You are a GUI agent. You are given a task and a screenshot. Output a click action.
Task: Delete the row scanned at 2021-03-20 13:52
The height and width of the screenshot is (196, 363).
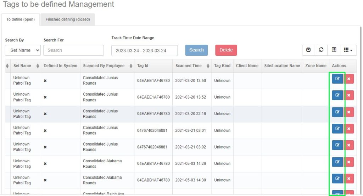pyautogui.click(x=348, y=95)
